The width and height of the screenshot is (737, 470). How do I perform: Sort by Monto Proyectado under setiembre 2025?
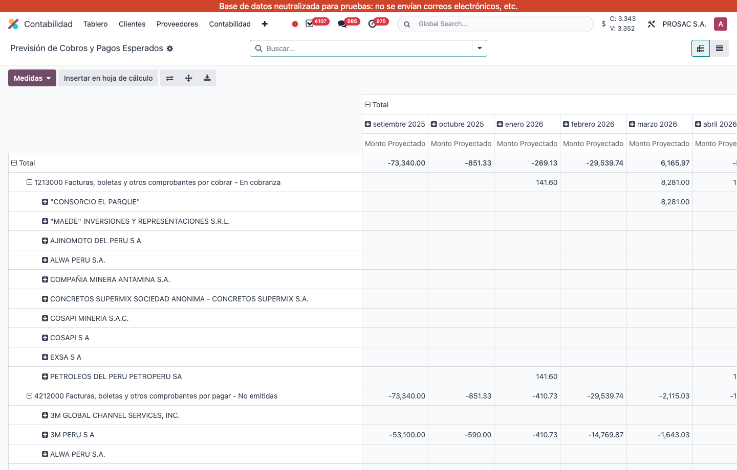coord(395,144)
